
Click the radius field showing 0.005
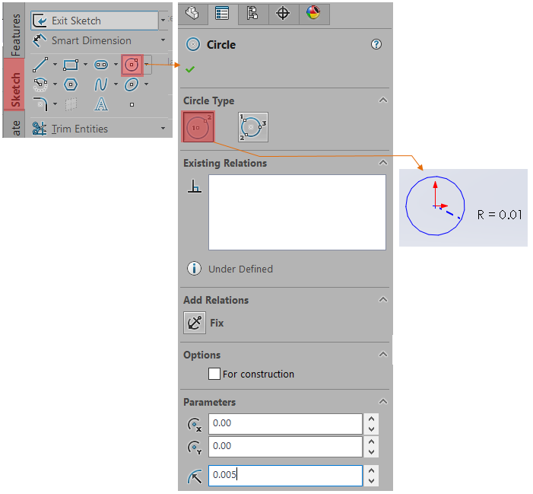pyautogui.click(x=286, y=475)
